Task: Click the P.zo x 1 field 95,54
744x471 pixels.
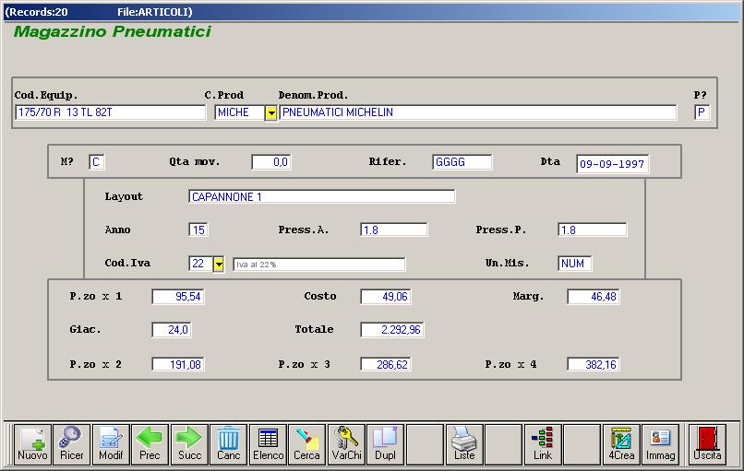Action: 178,297
